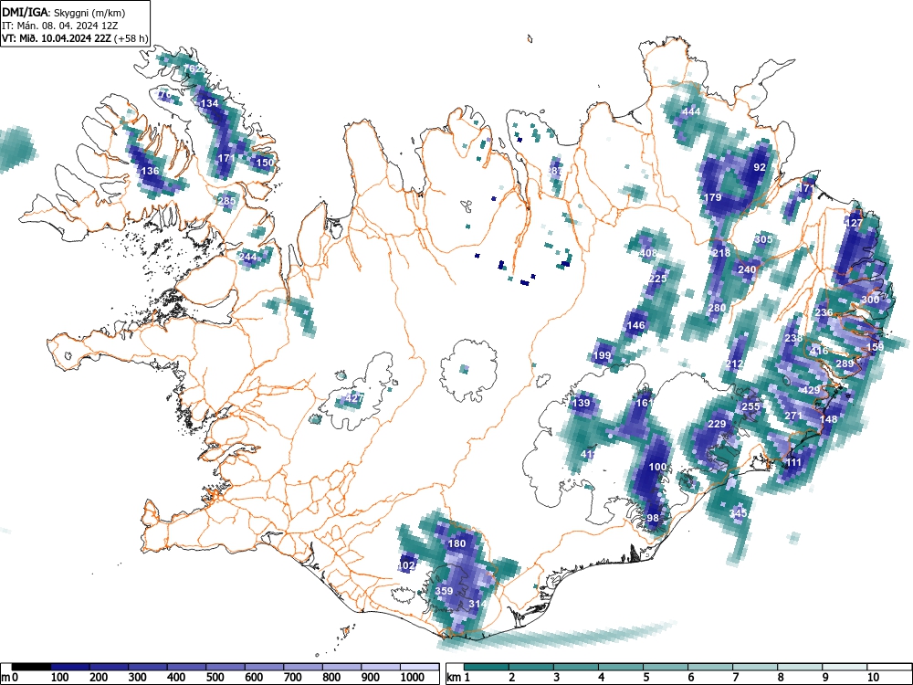Click the visibility value '218' on the map
This screenshot has height=685, width=913.
[x=721, y=253]
